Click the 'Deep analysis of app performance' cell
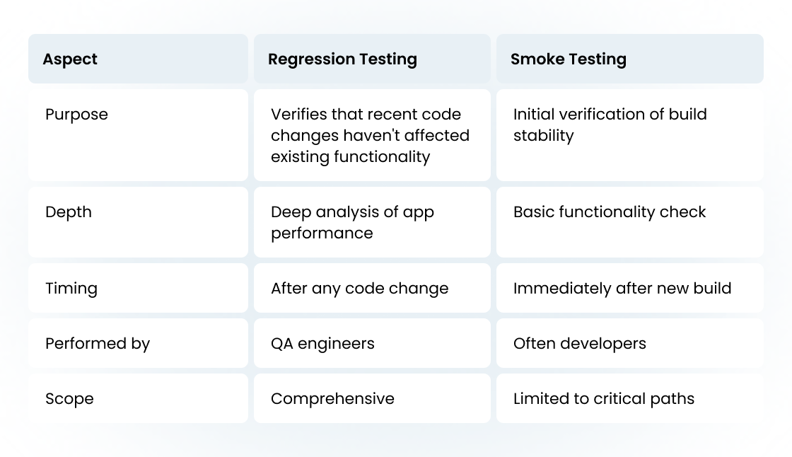 372,222
